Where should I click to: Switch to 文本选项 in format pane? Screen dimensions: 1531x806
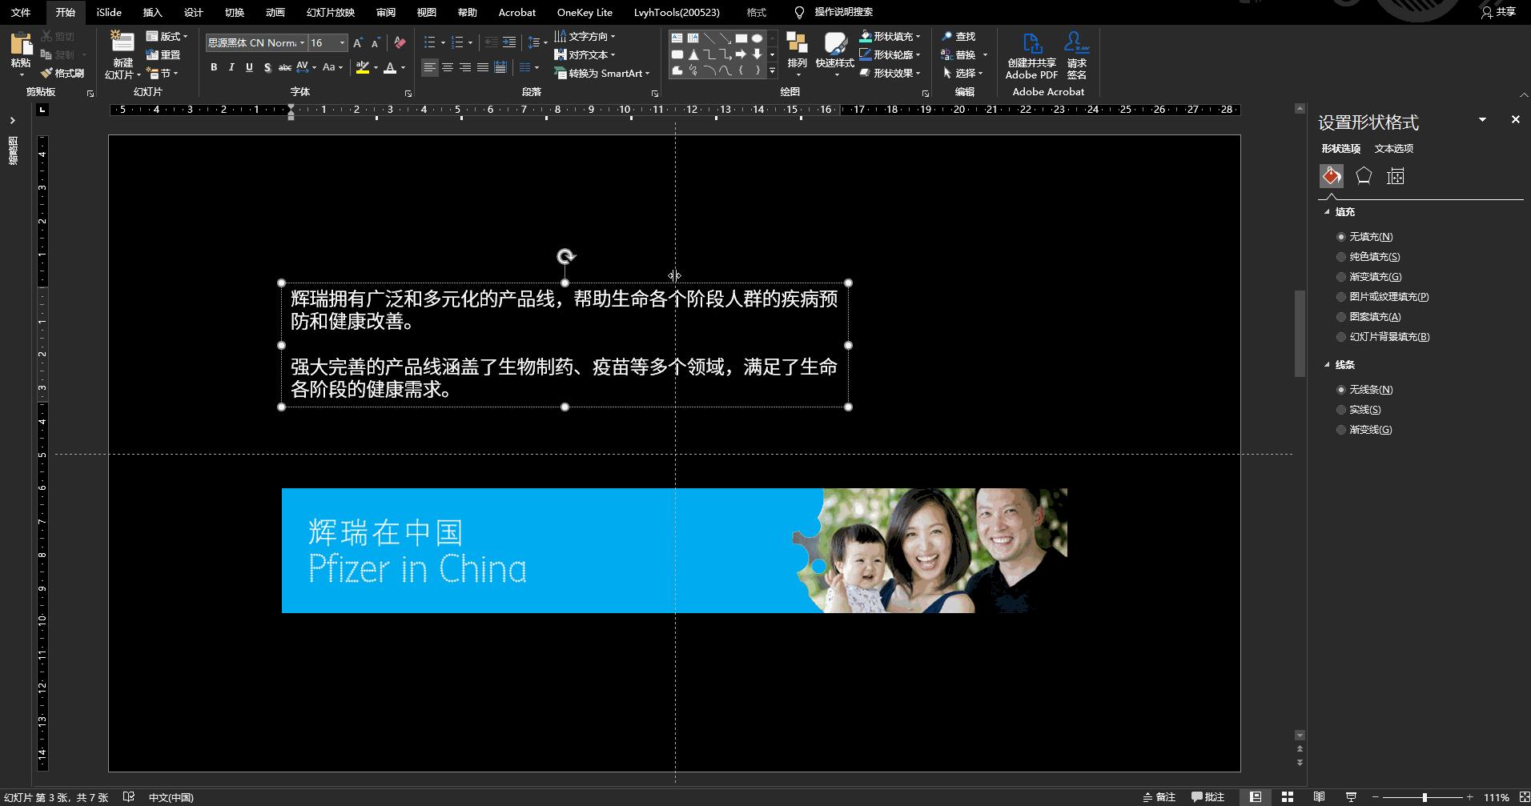(1393, 148)
